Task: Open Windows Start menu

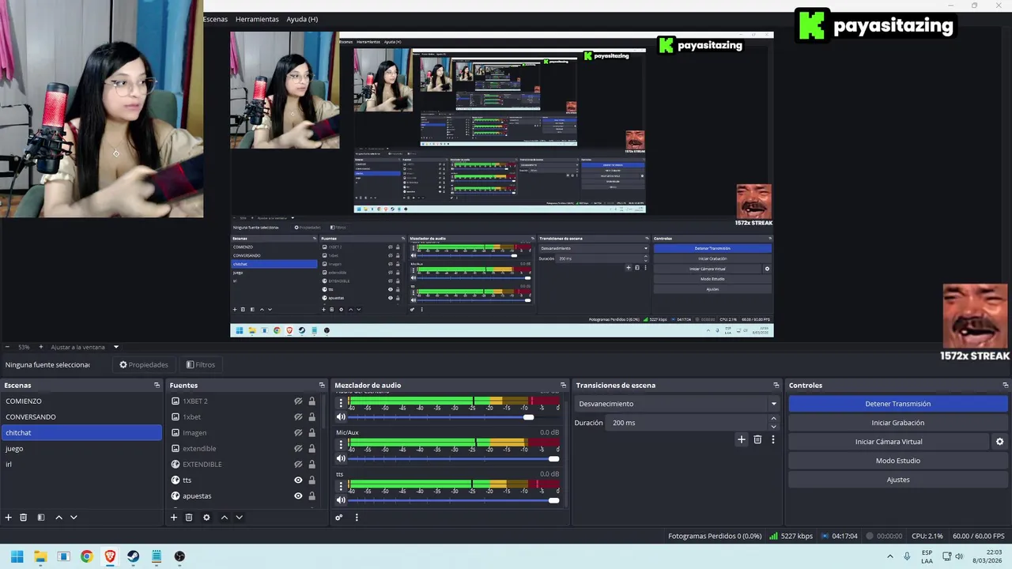Action: 17,556
